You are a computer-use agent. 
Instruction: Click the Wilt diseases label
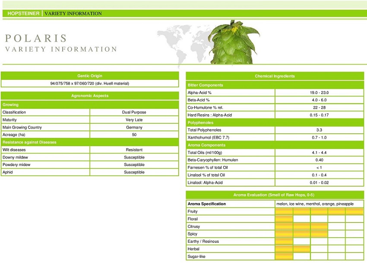point(14,150)
